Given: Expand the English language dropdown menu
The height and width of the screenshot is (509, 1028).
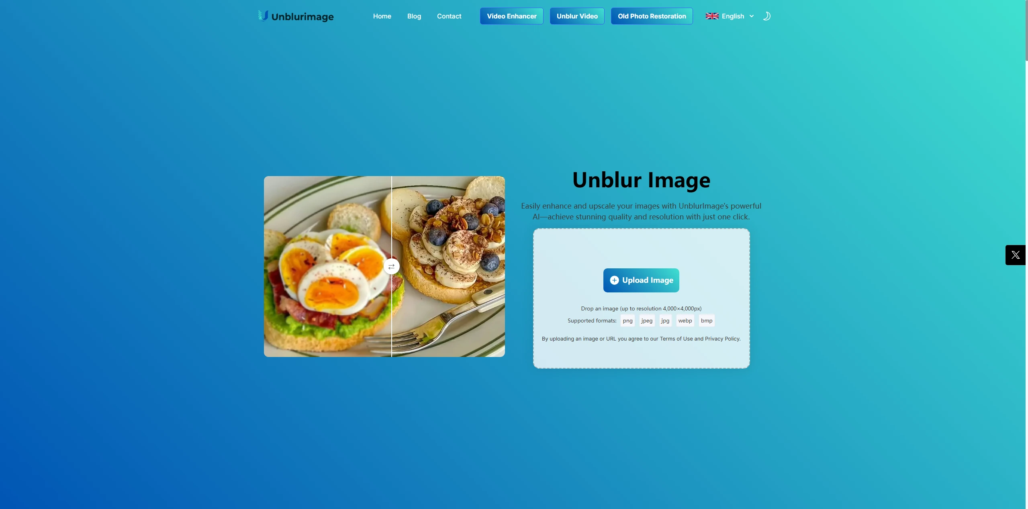Looking at the screenshot, I should [x=730, y=16].
